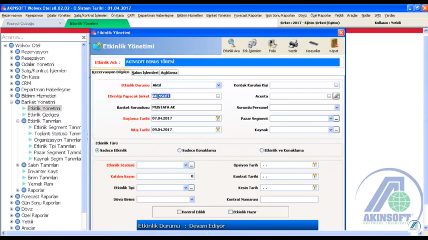Open the Döviz Birimi dropdown

[191, 199]
